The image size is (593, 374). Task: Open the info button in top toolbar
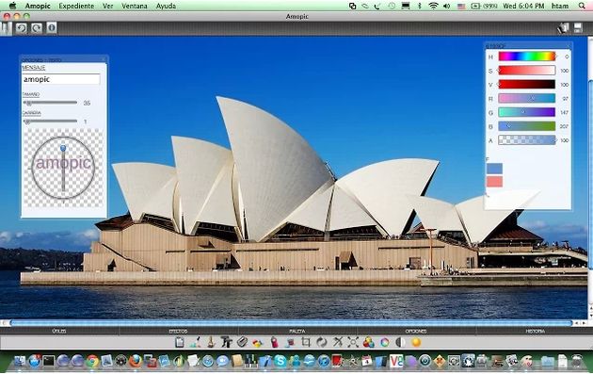[52, 28]
